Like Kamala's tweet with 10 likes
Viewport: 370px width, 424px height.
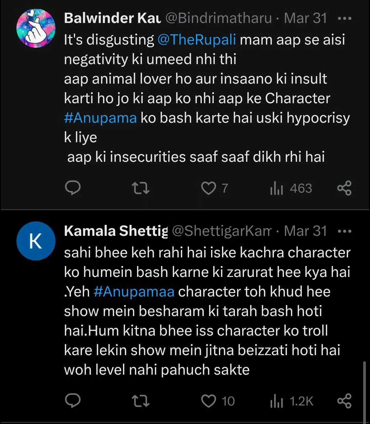coord(208,401)
